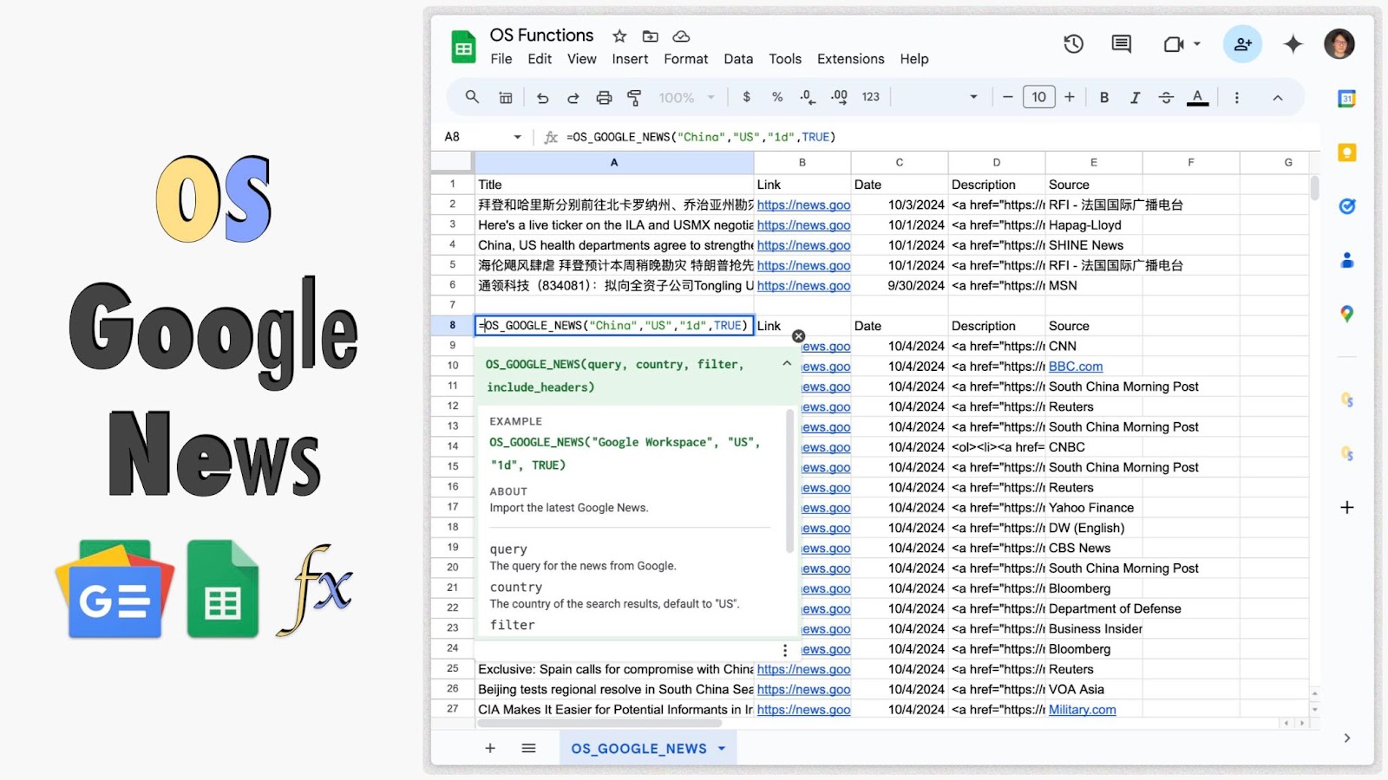Open version history clock icon
Viewport: 1388px width, 780px height.
point(1074,44)
